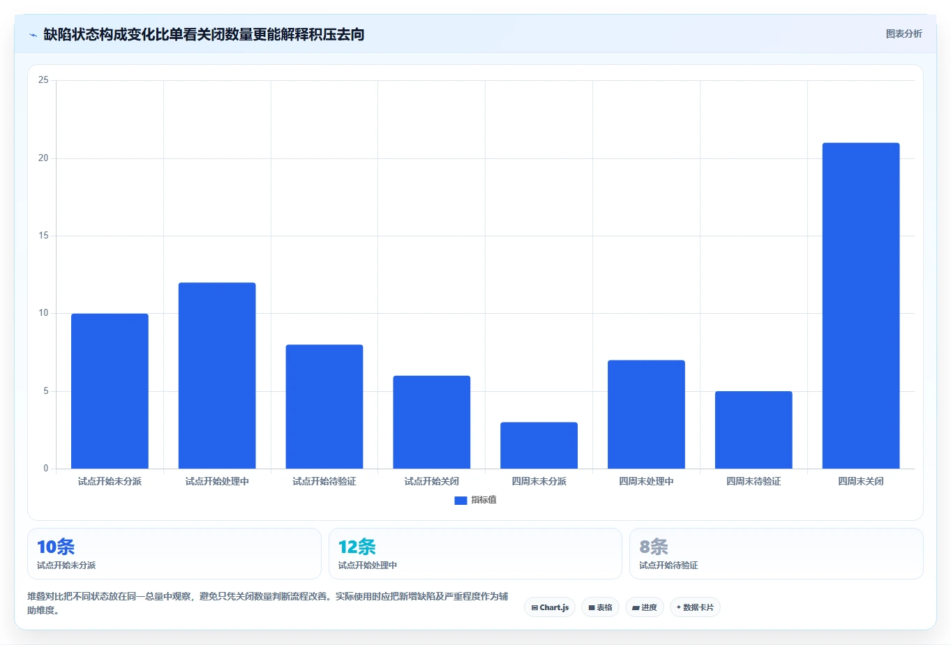Click the 四周末处理中 axis label
Viewport: 951px width, 645px height.
(646, 481)
